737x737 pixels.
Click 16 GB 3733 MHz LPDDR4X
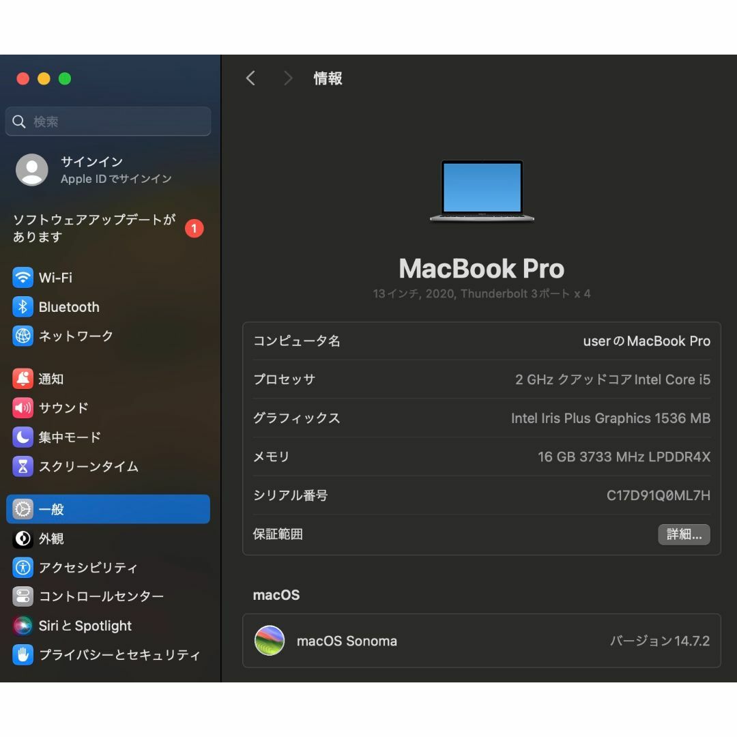coord(624,457)
